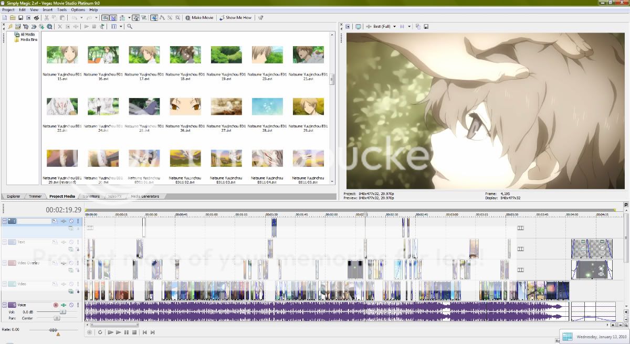The width and height of the screenshot is (630, 344).
Task: Open the Tools menu
Action: [62, 9]
